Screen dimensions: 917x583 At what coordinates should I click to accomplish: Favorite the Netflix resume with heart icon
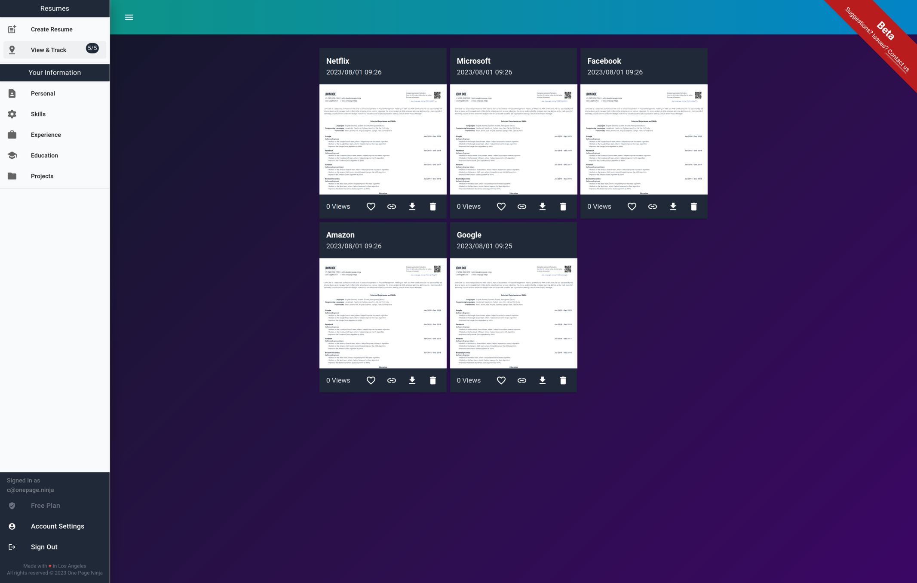coord(371,207)
